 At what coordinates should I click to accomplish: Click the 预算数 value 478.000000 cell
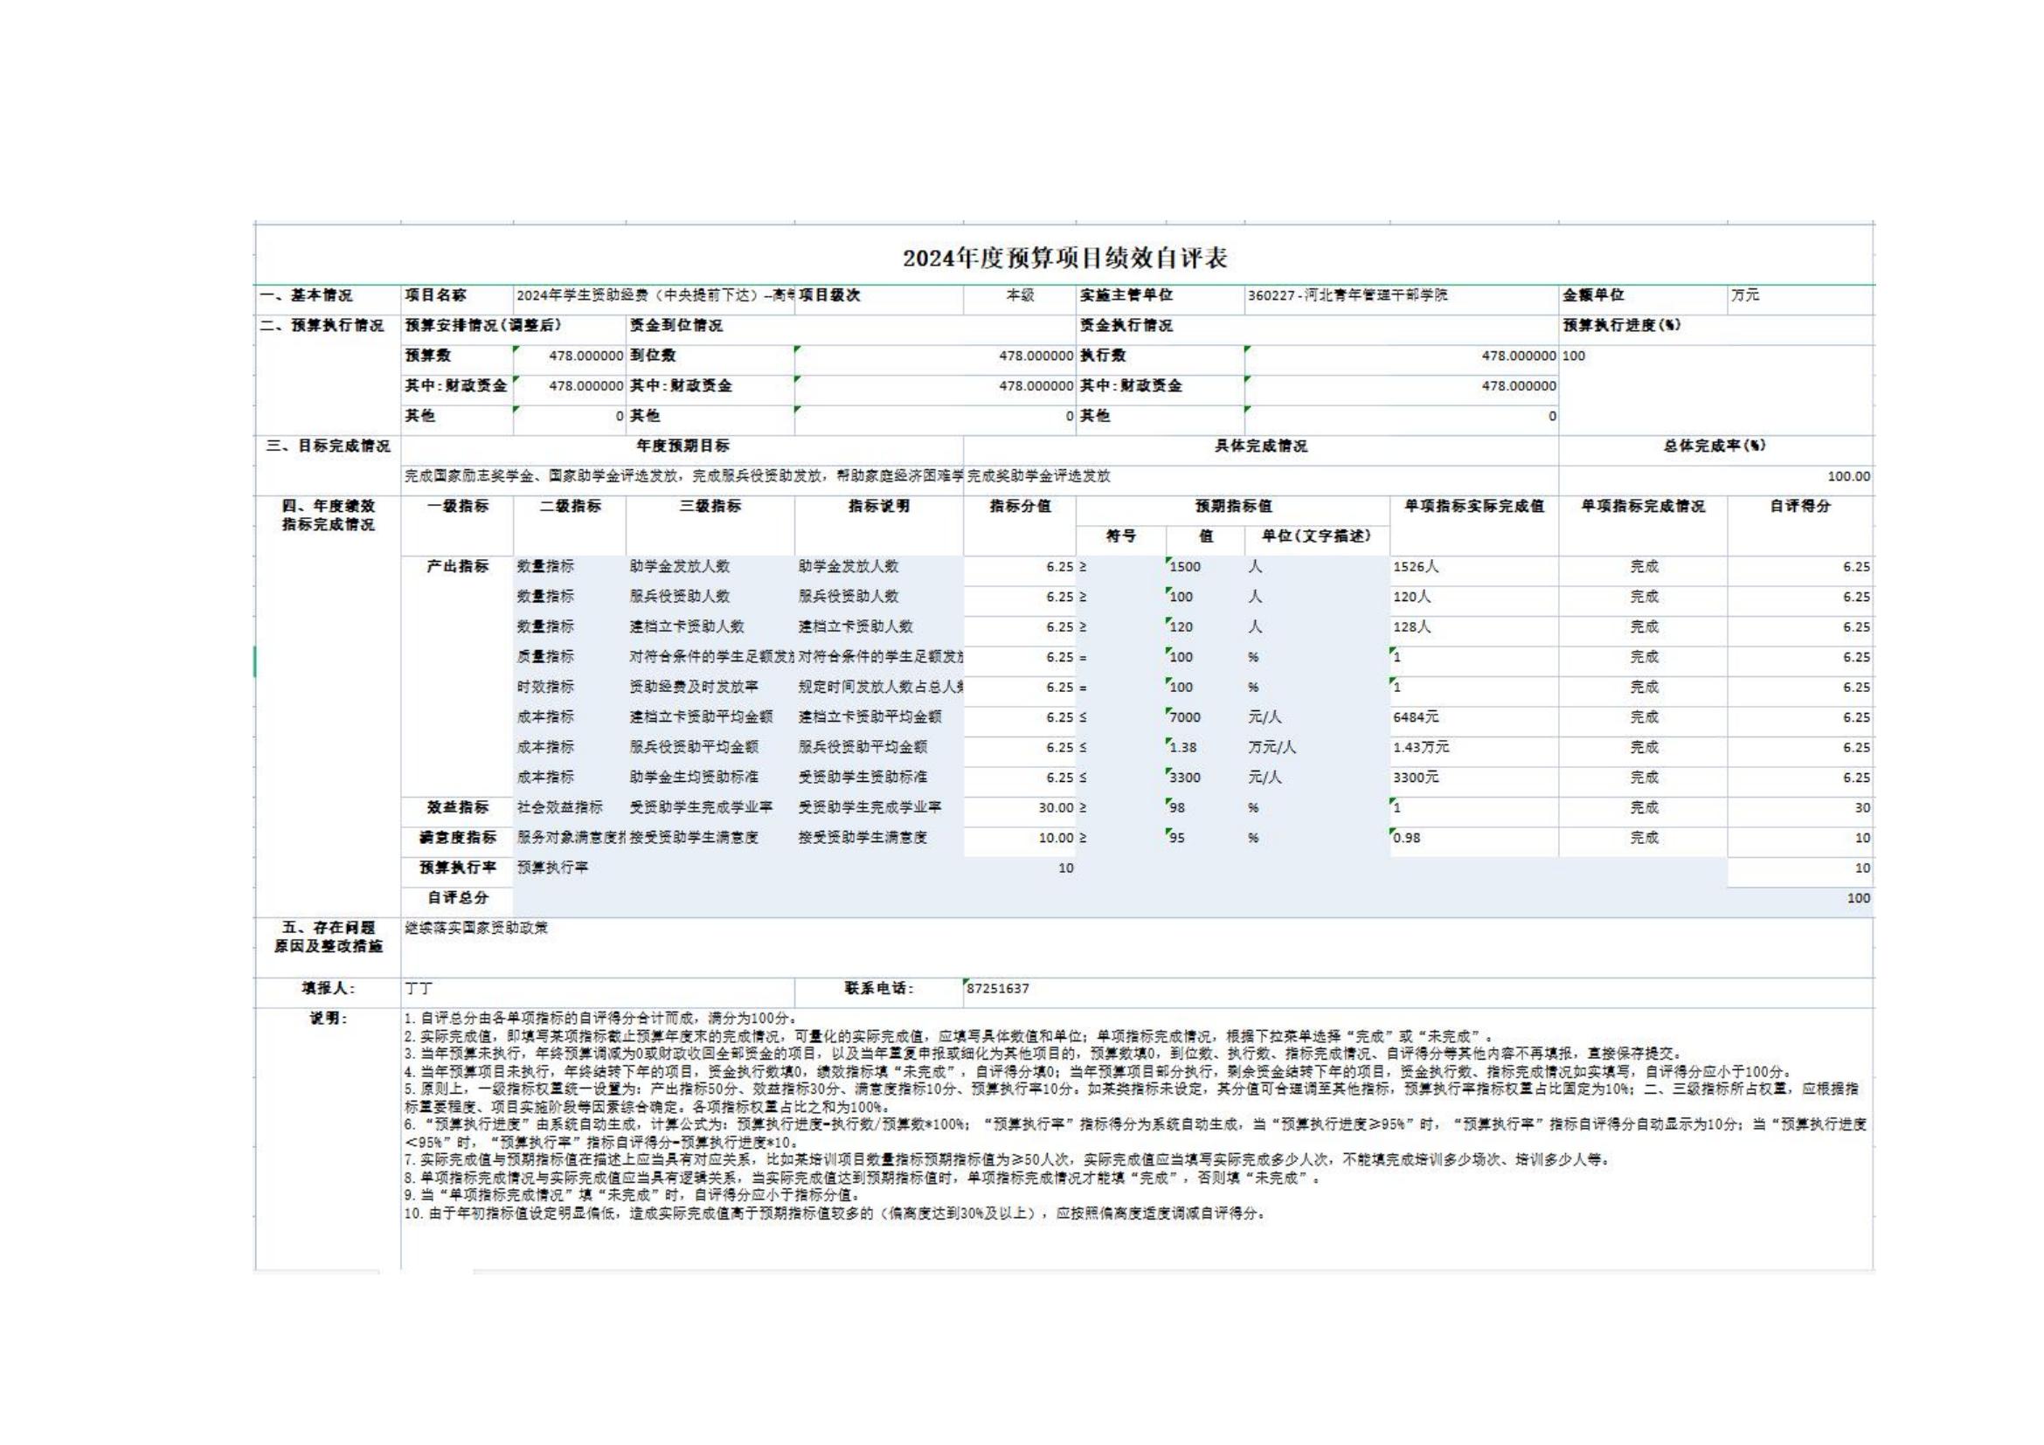(585, 356)
